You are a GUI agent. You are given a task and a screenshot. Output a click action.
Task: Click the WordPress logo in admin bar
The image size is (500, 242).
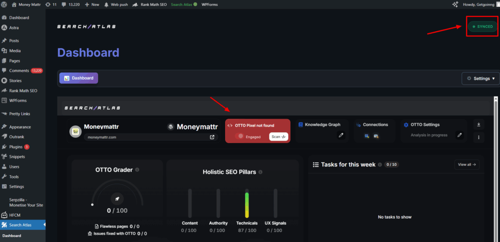[x=4, y=4]
